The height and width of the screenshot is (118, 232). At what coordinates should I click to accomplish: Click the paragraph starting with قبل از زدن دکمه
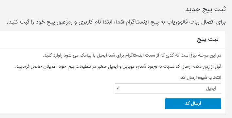point(118,66)
